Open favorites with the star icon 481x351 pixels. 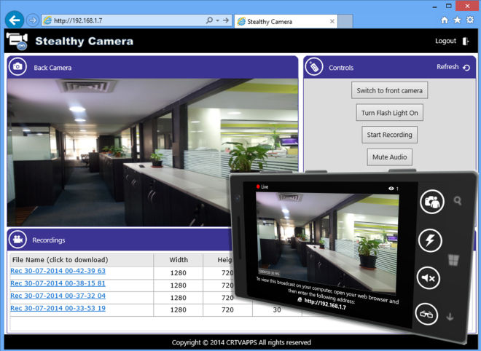coord(457,20)
